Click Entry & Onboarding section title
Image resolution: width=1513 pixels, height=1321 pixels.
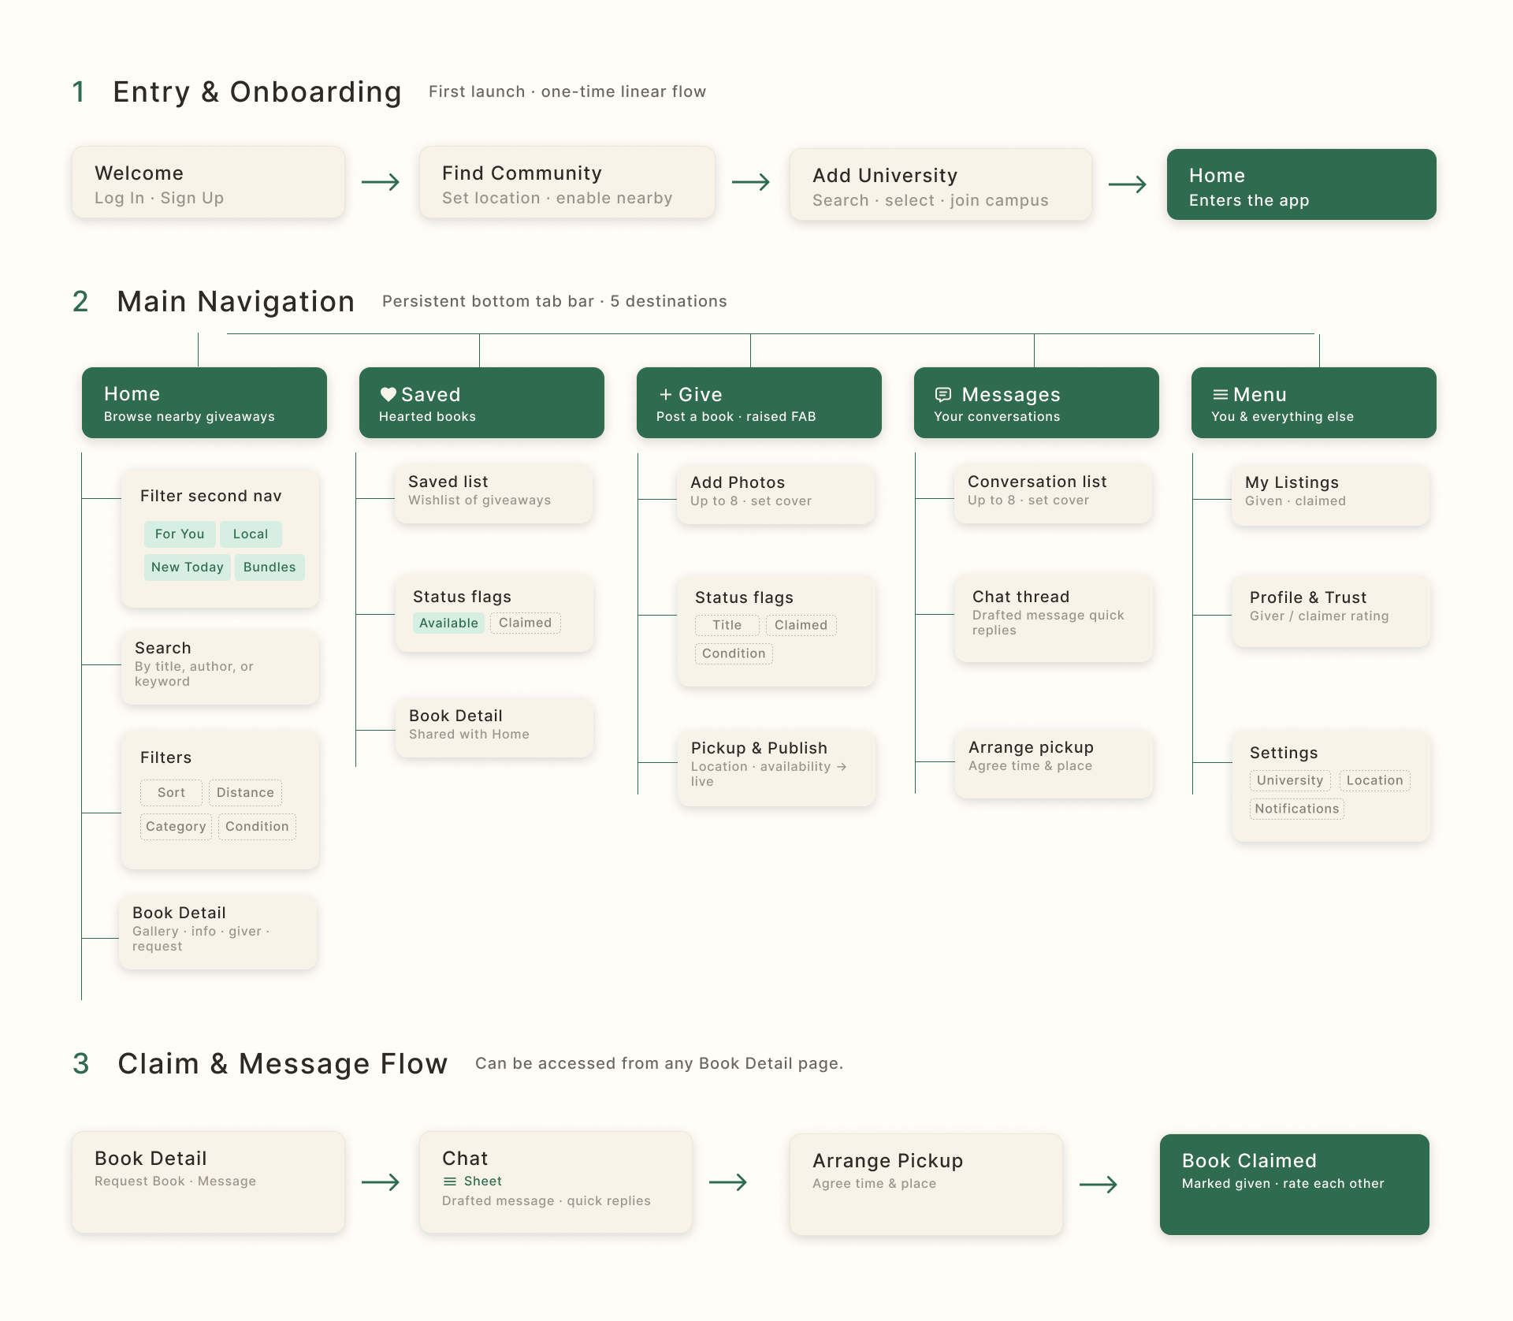coord(257,92)
